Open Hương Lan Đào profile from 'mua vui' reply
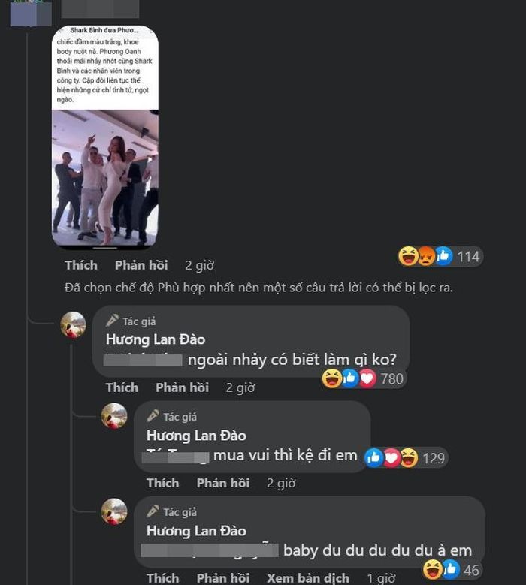The width and height of the screenshot is (526, 585). pos(196,436)
